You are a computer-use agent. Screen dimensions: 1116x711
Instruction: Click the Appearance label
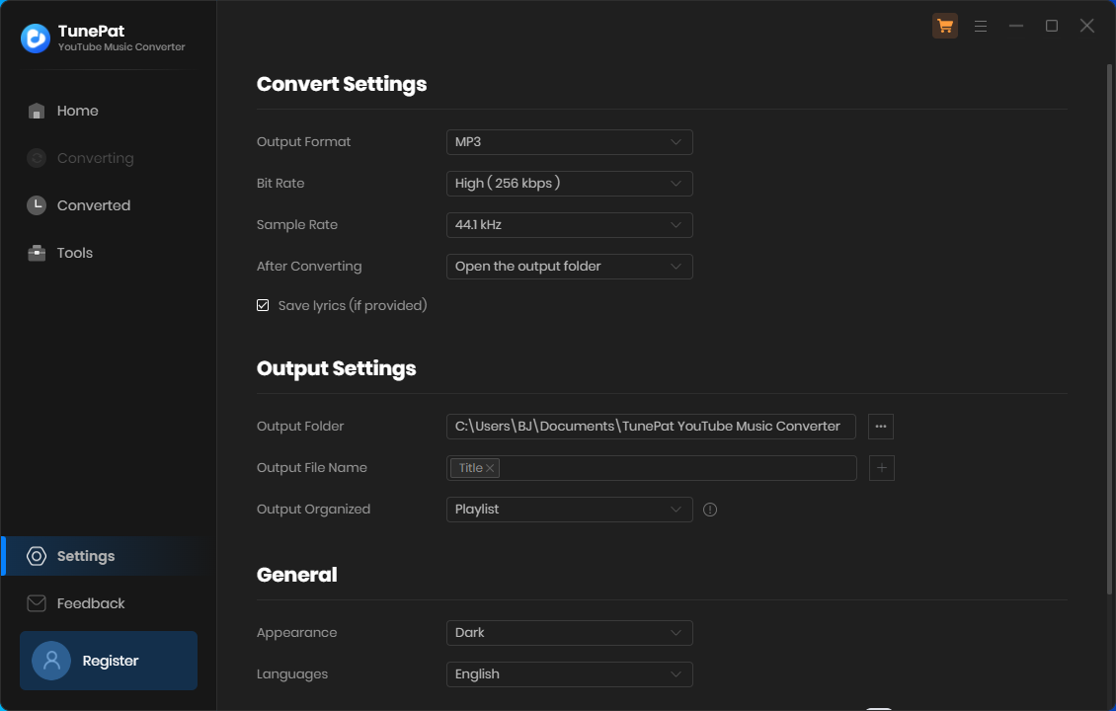tap(297, 633)
